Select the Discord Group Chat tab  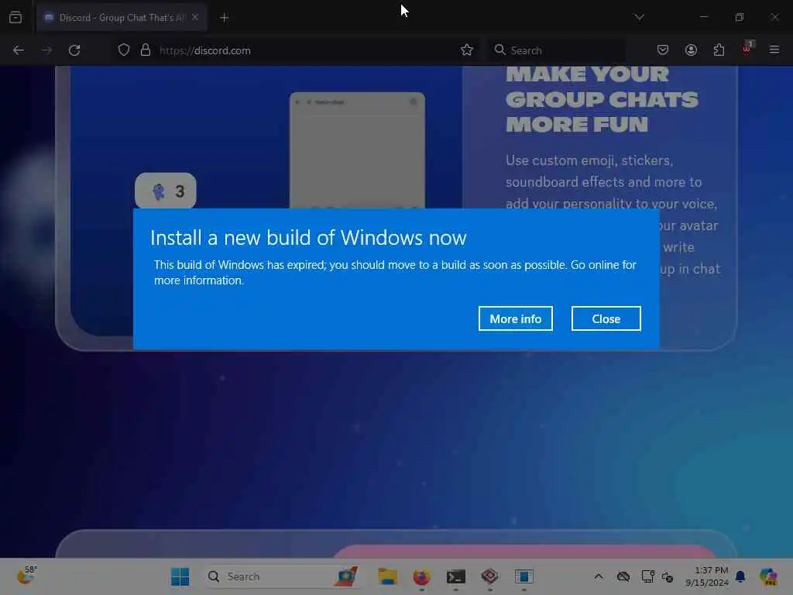122,17
